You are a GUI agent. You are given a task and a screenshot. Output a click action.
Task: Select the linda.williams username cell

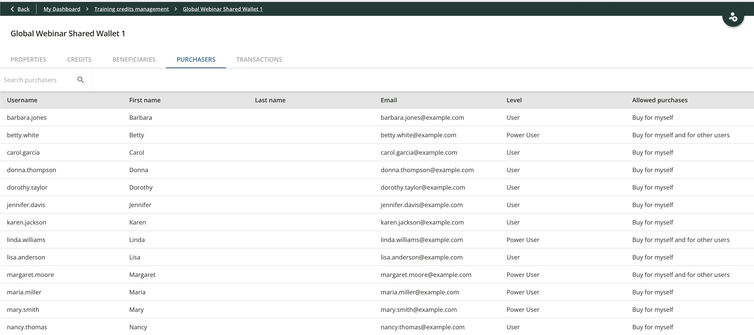coord(26,240)
